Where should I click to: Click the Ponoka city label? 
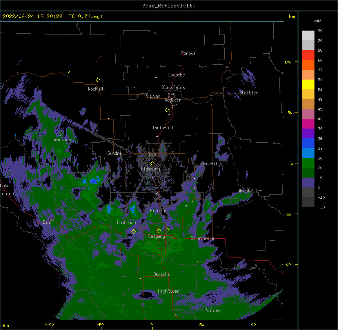(x=188, y=53)
